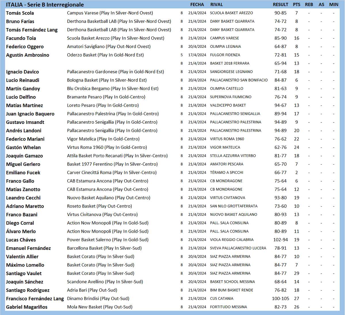Select the PTS column header

[296, 5]
